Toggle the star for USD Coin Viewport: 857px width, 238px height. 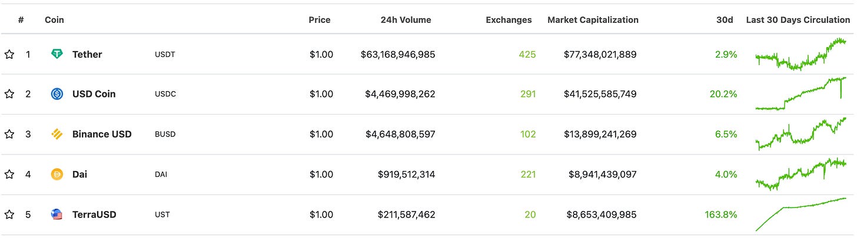click(x=9, y=94)
